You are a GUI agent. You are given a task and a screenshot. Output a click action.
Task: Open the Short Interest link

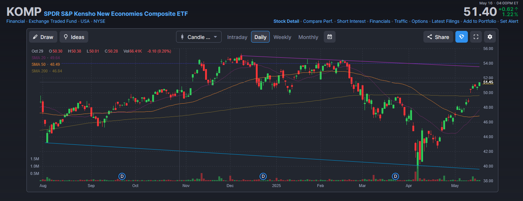tap(351, 21)
